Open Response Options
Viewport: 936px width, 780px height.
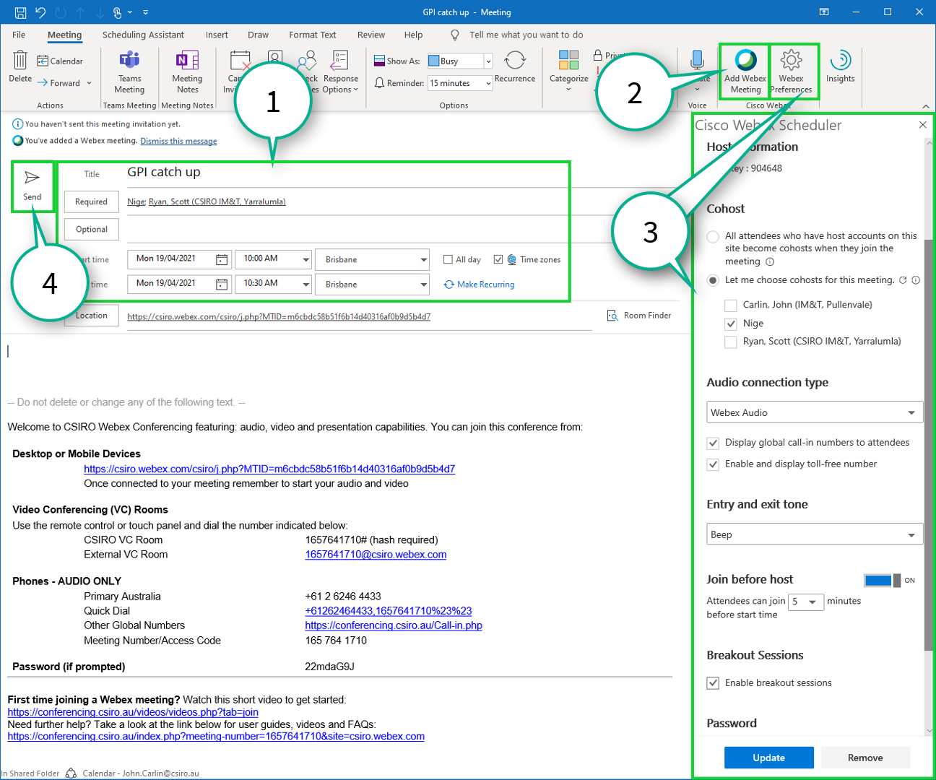[x=340, y=72]
